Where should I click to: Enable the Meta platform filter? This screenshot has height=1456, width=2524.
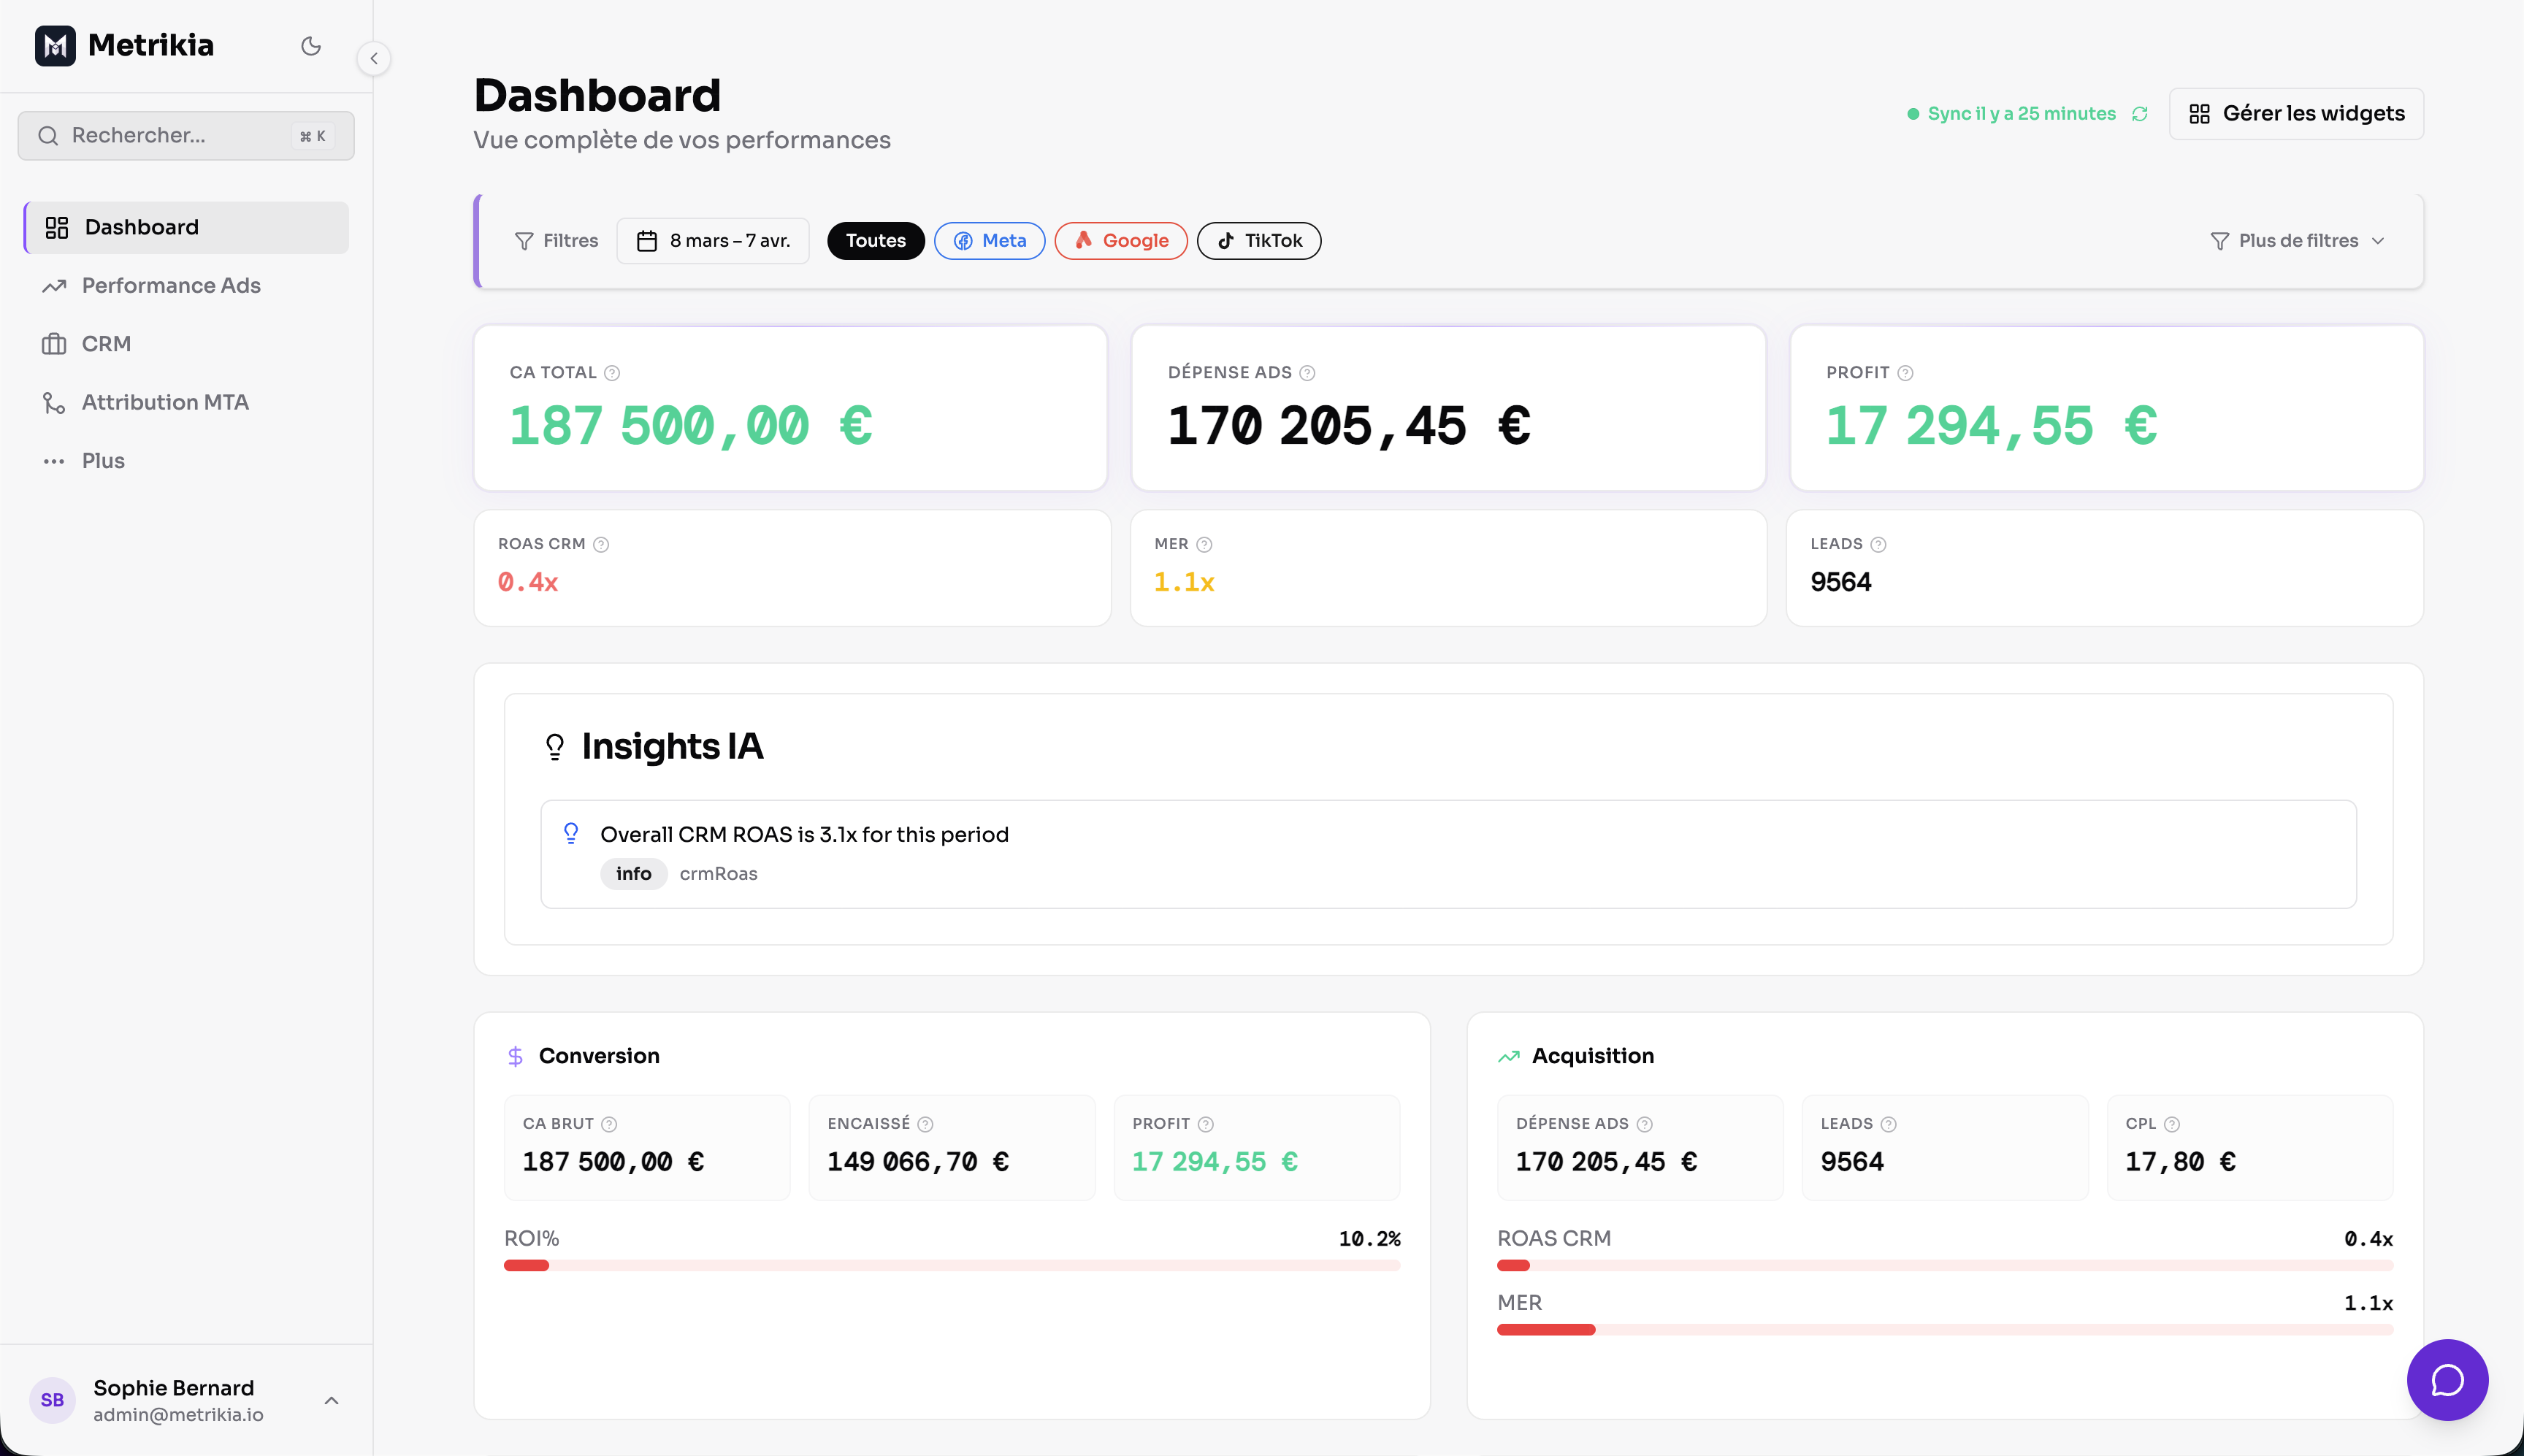click(990, 240)
